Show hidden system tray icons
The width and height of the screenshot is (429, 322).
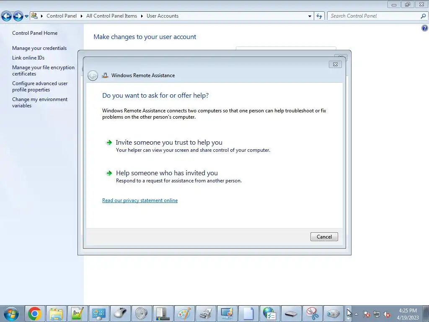point(356,314)
